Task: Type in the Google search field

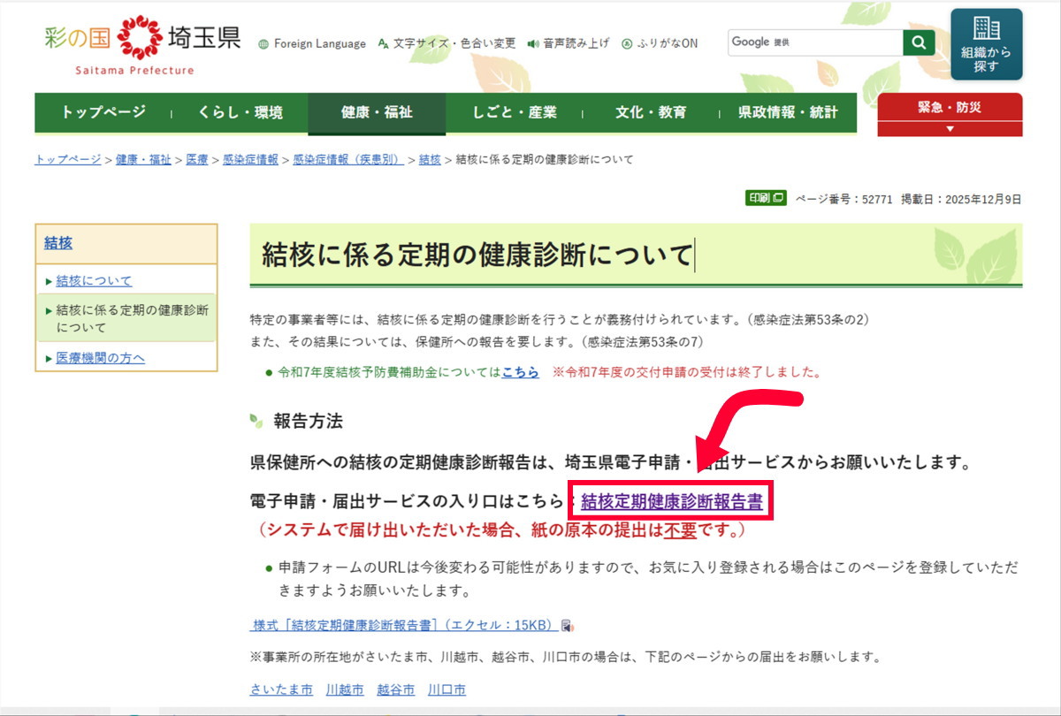Action: (813, 42)
